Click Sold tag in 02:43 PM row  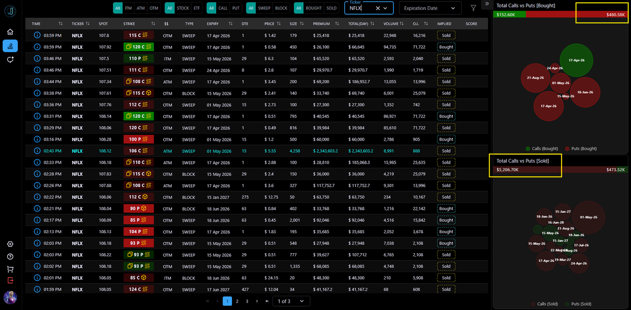tap(446, 151)
